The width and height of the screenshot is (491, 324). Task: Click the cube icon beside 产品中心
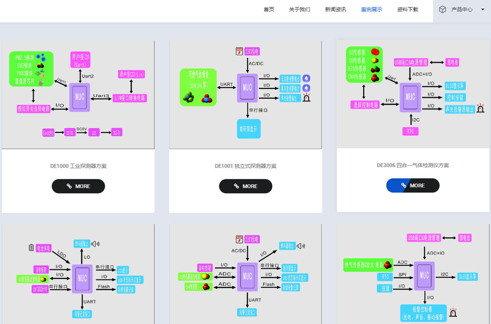442,10
